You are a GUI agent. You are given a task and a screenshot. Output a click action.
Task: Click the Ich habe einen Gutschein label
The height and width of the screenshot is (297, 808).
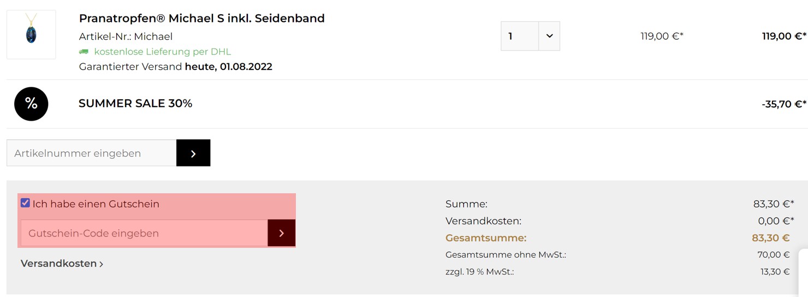96,204
